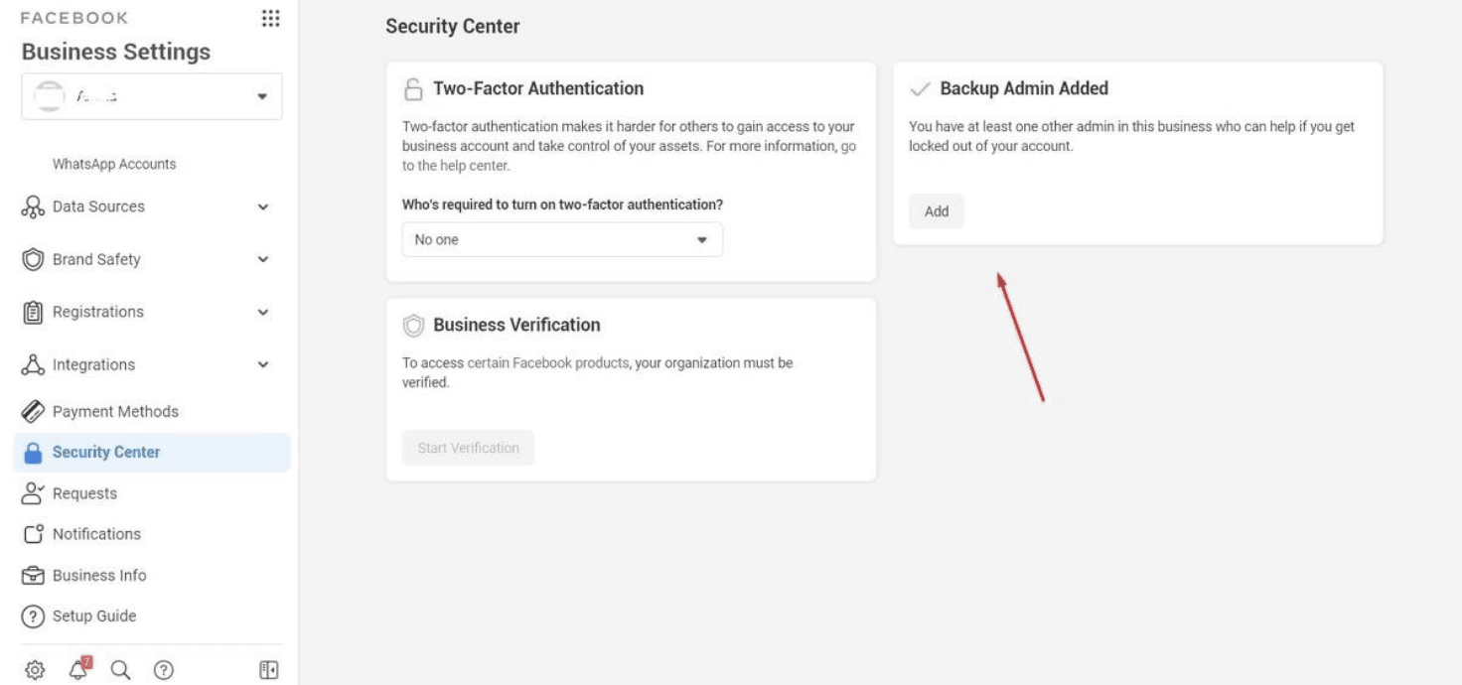The width and height of the screenshot is (1462, 685).
Task: Click the Start Verification button
Action: tap(469, 448)
